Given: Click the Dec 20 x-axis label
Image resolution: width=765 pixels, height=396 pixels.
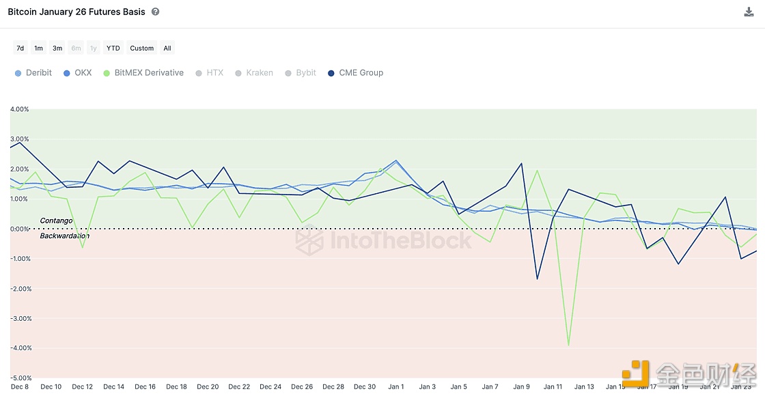Looking at the screenshot, I should point(208,386).
